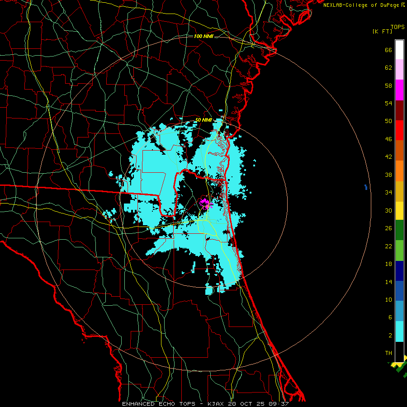Click the navy 22 kft legend swatch
Image resolution: width=407 pixels, height=407 pixels.
click(399, 271)
